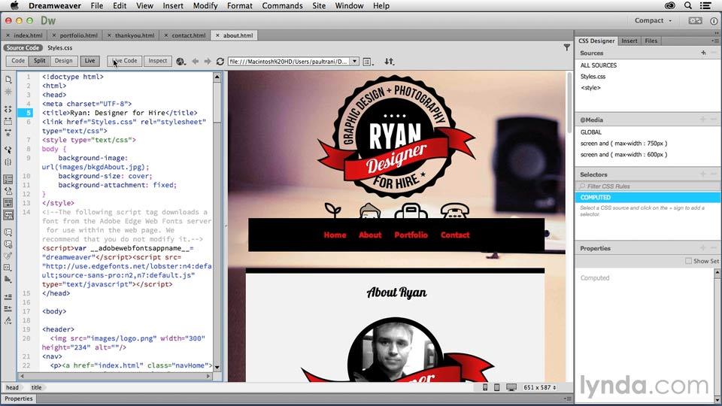Screen dimensions: 722x406
Task: Select the head tag in tag selector
Action: (x=13, y=388)
